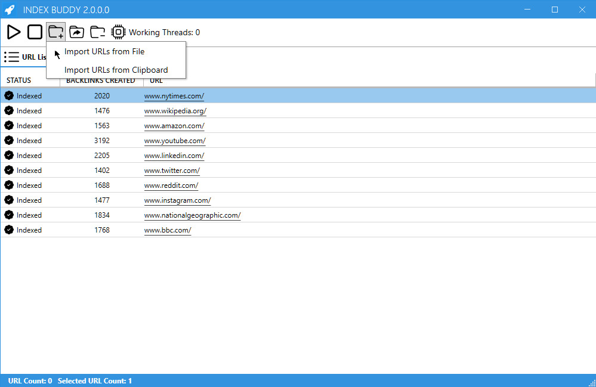Screen dimensions: 596x387
Task: Click the paper plane icon in the title bar
Action: click(x=8, y=10)
